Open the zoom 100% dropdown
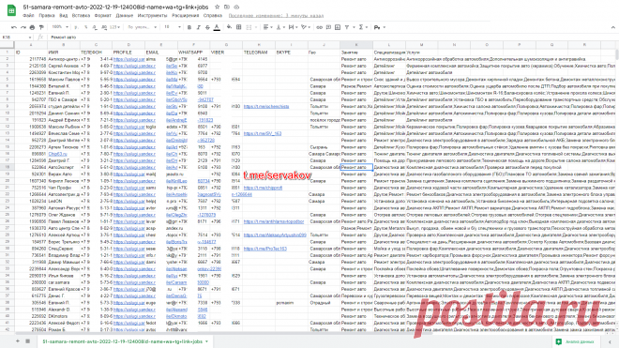The image size is (619, 348). (60, 27)
